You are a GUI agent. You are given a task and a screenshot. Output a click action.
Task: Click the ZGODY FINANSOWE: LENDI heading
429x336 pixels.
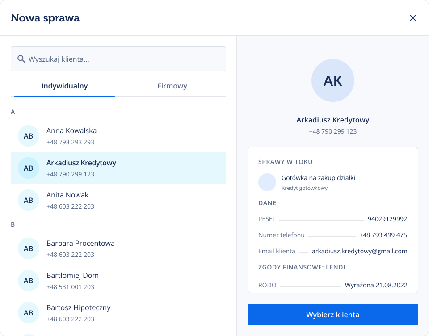302,267
